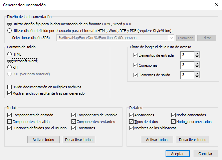Toggle Elementos de entrada path limit
Viewport: 222px width, 160px height.
(136, 55)
